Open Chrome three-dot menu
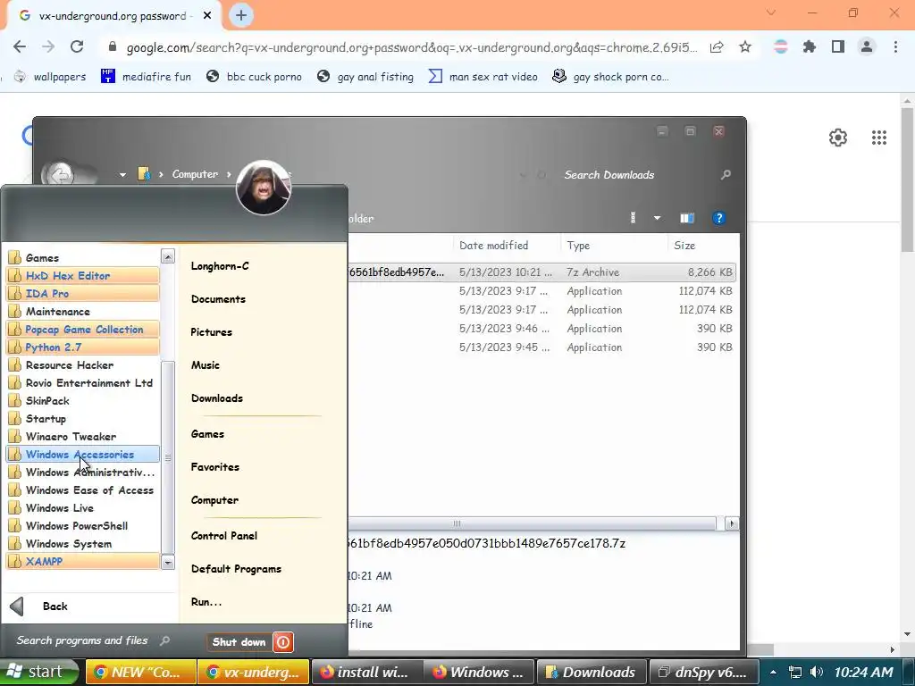The height and width of the screenshot is (686, 915). point(895,46)
